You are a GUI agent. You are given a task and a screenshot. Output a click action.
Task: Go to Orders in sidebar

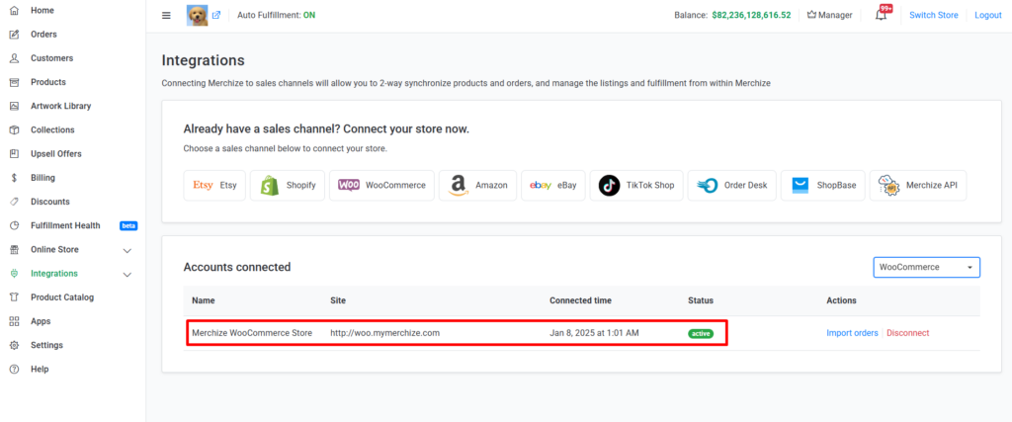[x=43, y=35]
